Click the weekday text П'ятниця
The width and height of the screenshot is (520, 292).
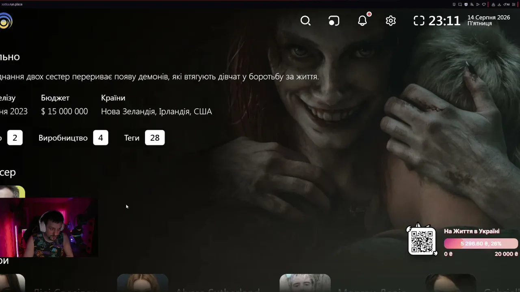[x=480, y=24]
